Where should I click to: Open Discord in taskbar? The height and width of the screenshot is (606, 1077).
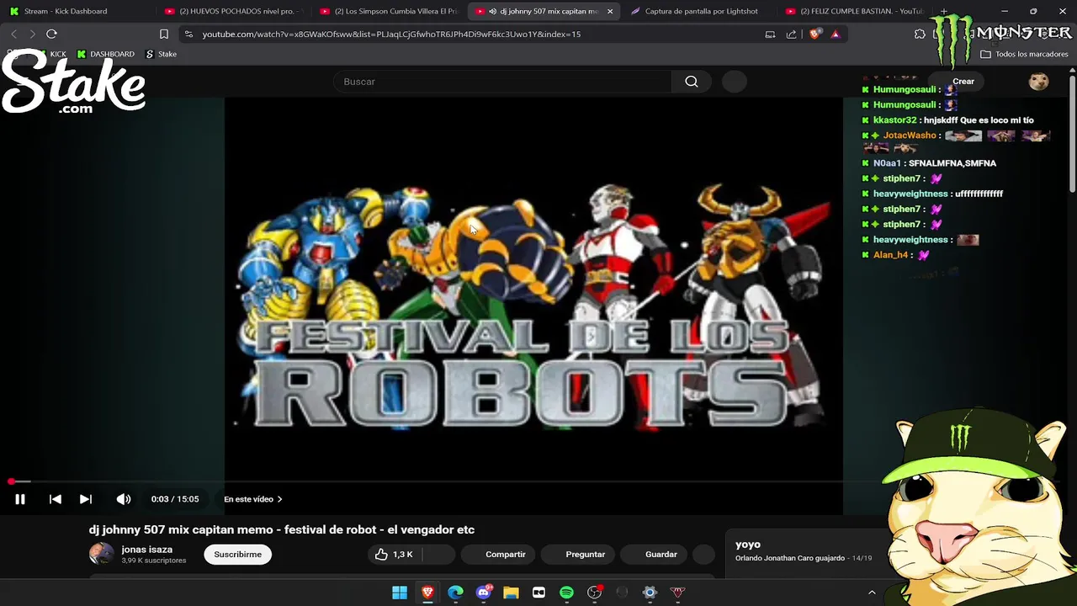483,593
